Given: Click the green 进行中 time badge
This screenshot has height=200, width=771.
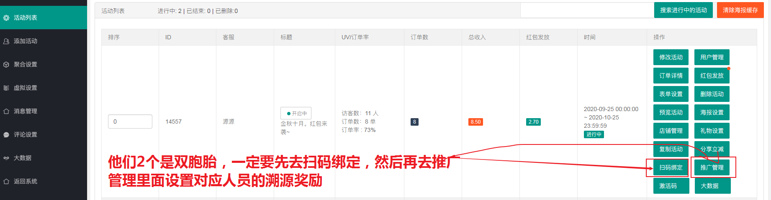Looking at the screenshot, I should (594, 134).
